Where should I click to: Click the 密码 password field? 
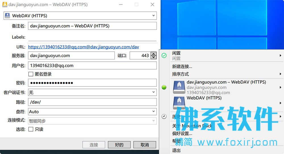[x=92, y=83]
